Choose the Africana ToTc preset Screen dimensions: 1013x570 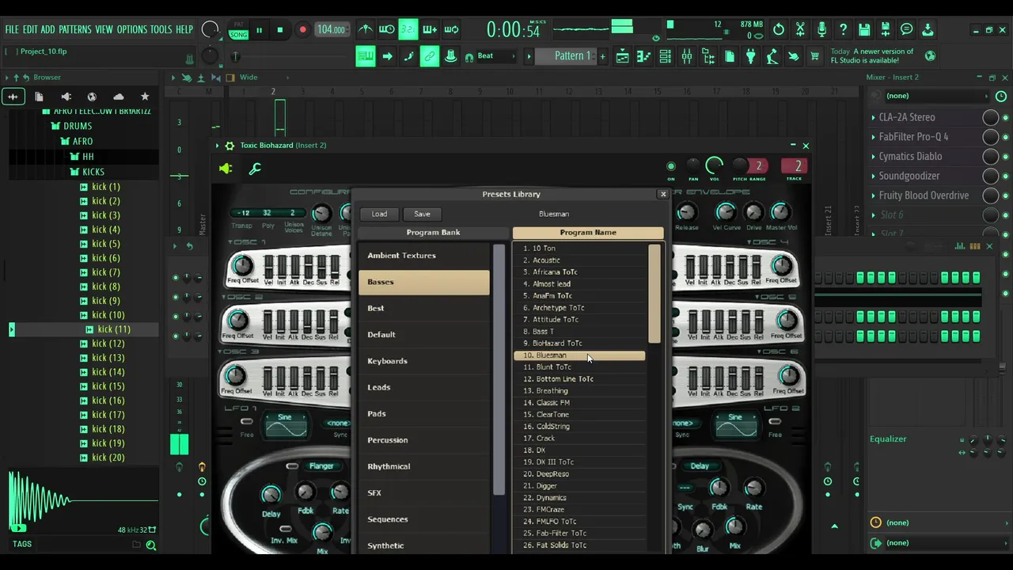[x=579, y=272]
